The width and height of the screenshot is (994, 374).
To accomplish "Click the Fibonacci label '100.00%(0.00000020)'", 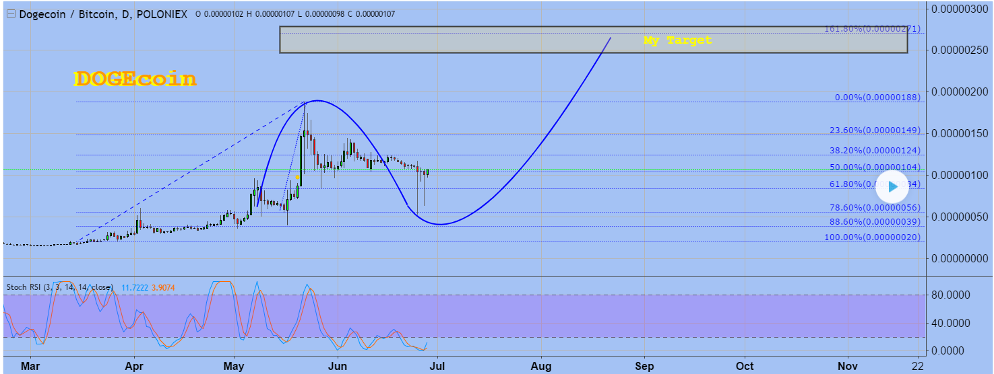I will [872, 237].
